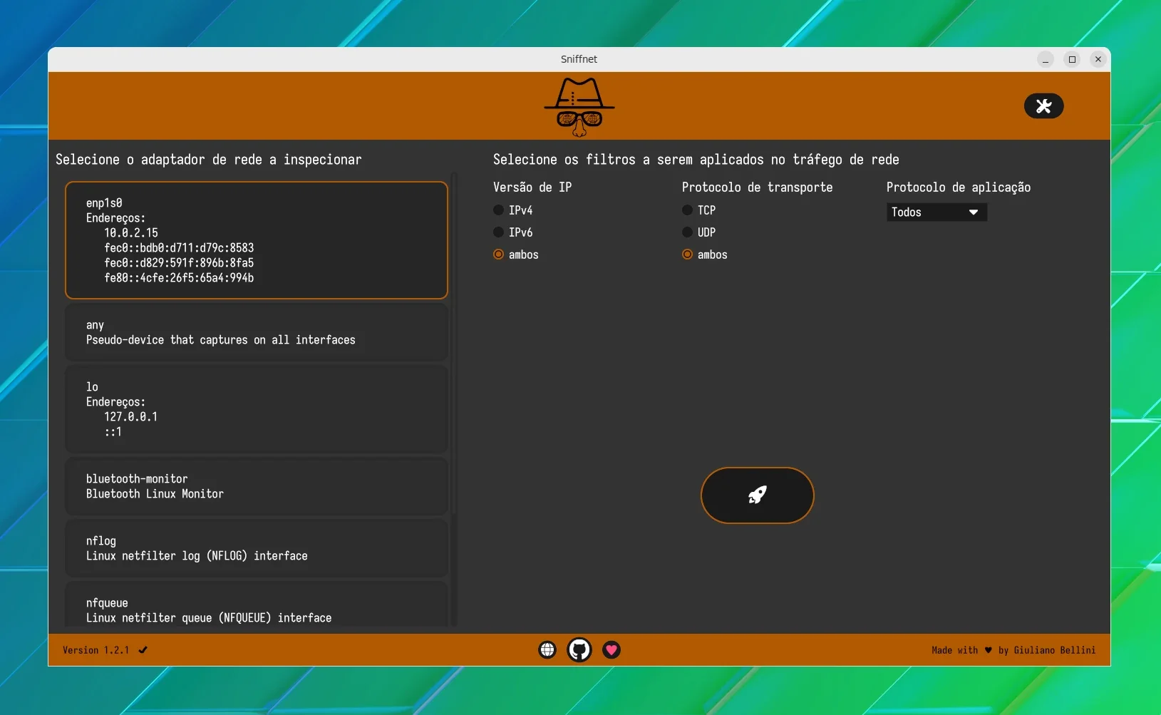Choose the lo loopback adapter
The image size is (1161, 715).
[257, 409]
